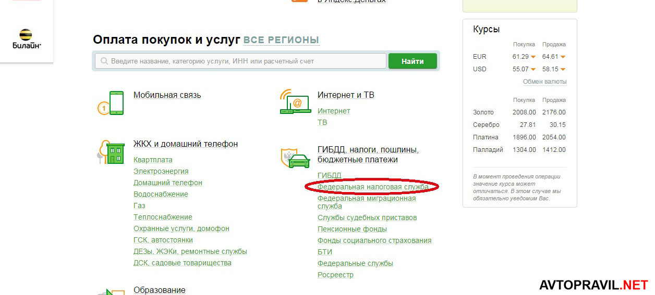
Task: Open ЖКХ и домашний телефон category
Action: [x=186, y=144]
